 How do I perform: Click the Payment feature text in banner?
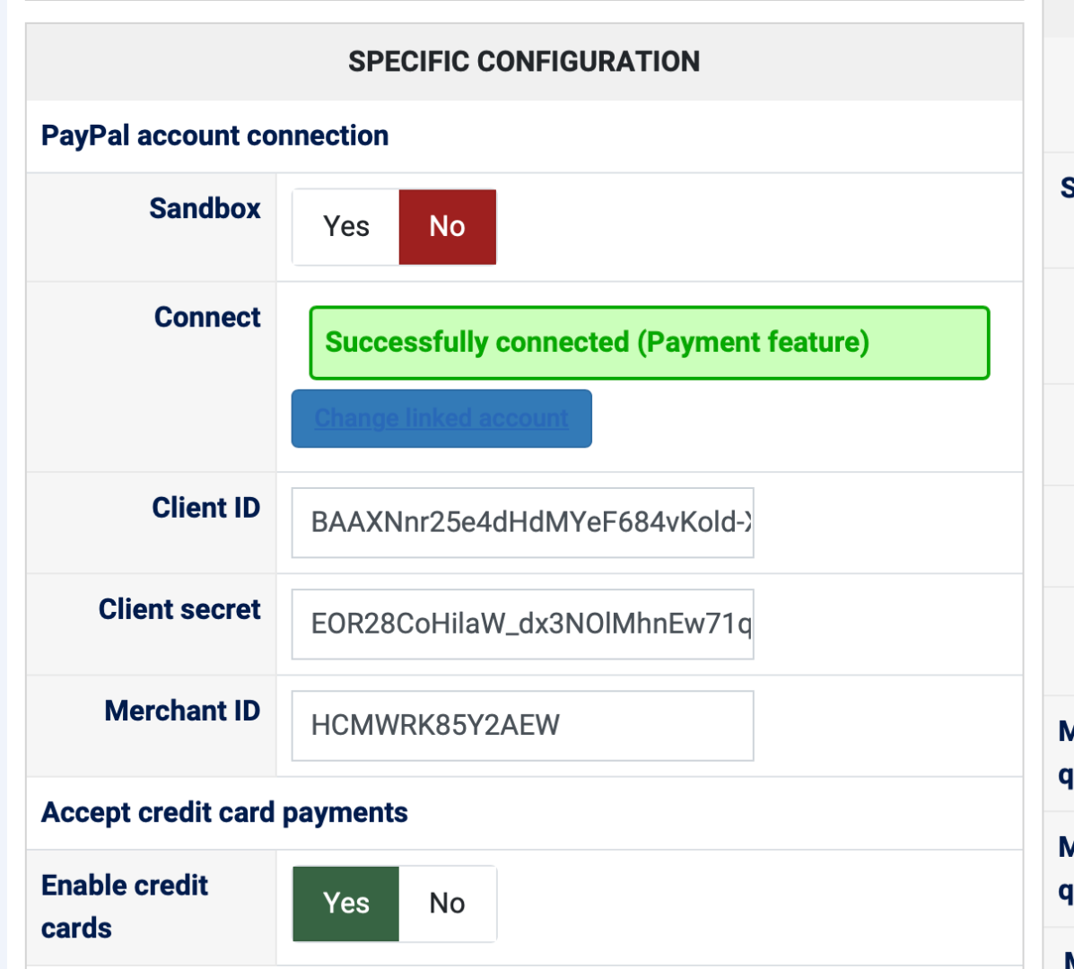pos(754,343)
